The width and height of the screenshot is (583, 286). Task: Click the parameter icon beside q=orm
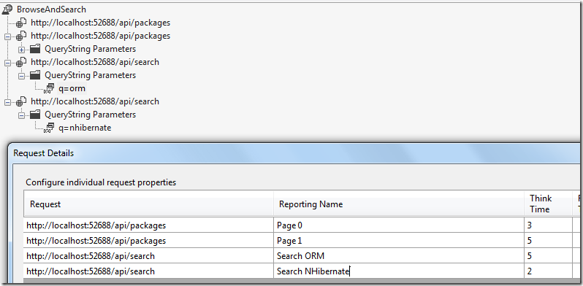(49, 88)
